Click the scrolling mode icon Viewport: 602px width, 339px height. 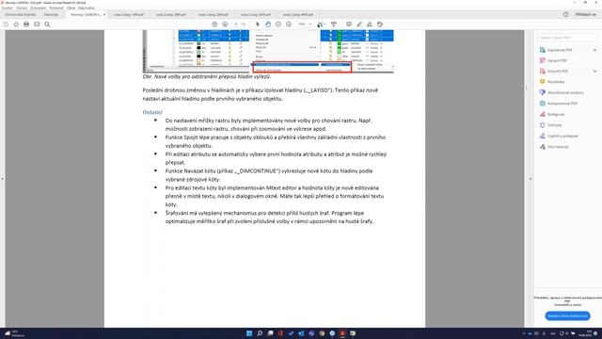pyautogui.click(x=334, y=24)
